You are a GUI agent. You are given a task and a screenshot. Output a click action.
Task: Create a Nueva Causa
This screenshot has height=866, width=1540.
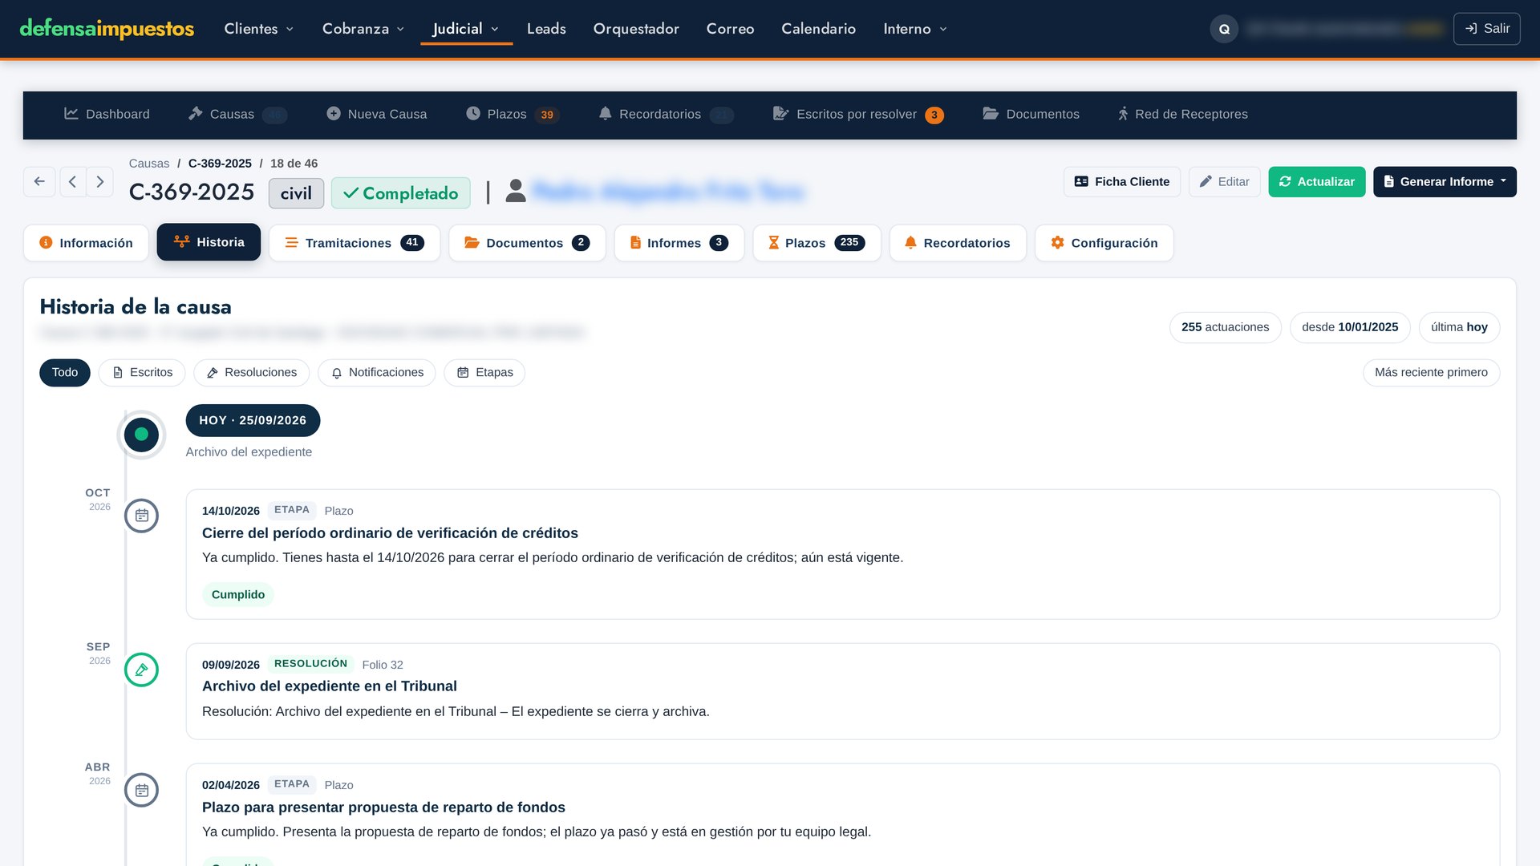(377, 114)
